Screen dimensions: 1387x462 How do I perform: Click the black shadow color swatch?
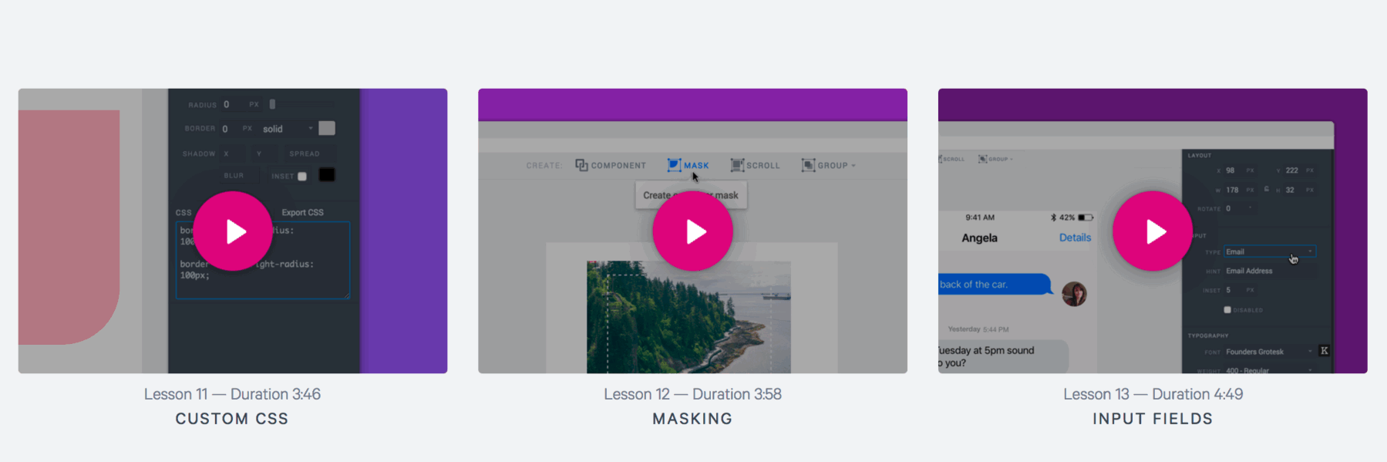tap(327, 175)
